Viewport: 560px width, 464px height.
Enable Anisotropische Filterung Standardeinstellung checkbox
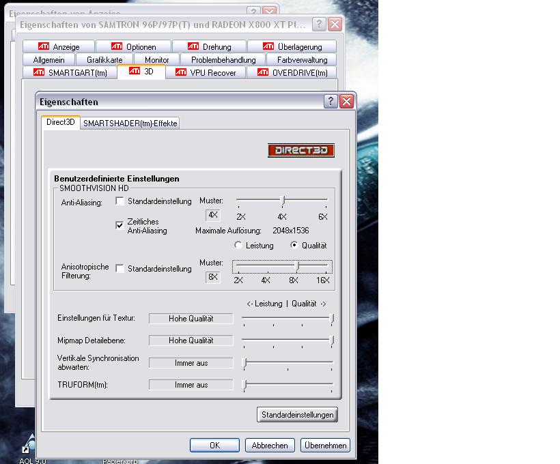(x=120, y=268)
